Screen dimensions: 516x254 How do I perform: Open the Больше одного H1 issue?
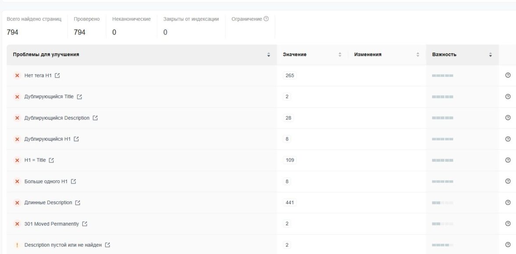(46, 181)
